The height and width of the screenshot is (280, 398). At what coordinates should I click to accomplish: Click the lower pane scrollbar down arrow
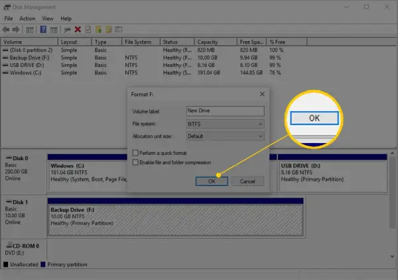[392, 256]
